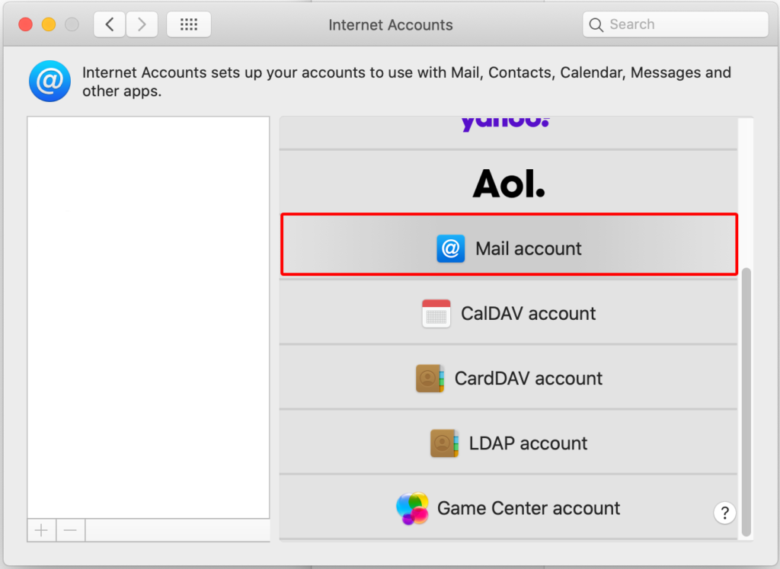This screenshot has height=569, width=780.
Task: Select the CalDAV account option
Action: 508,313
